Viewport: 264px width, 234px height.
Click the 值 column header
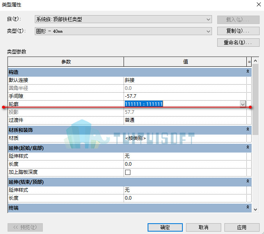point(185,61)
